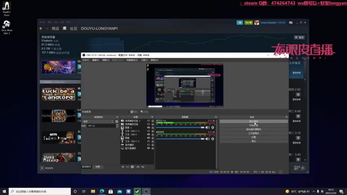Click the Loop Hero game thumbnail

(x=59, y=116)
